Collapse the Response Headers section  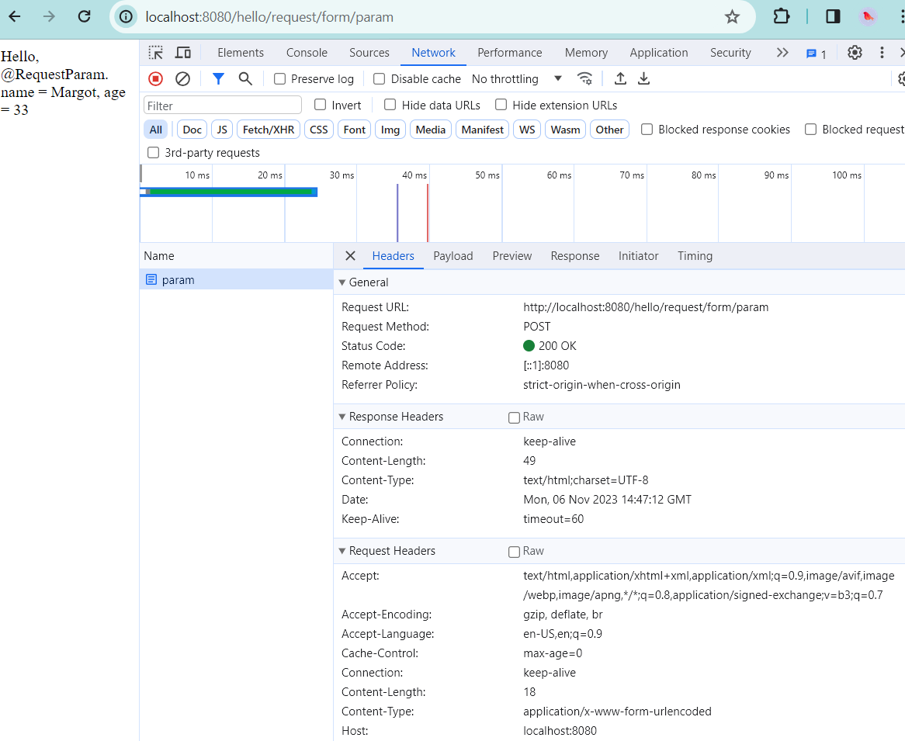pos(342,417)
